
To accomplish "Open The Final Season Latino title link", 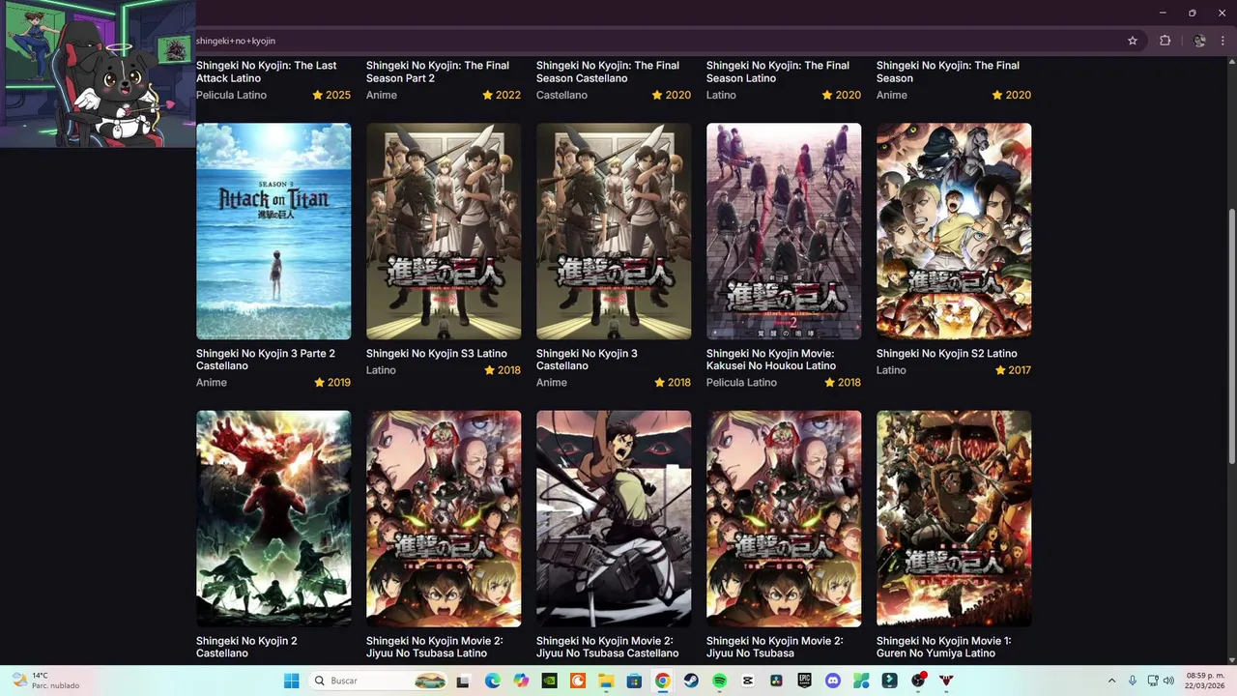I will pyautogui.click(x=778, y=72).
